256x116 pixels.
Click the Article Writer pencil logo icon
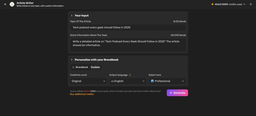(12, 4)
